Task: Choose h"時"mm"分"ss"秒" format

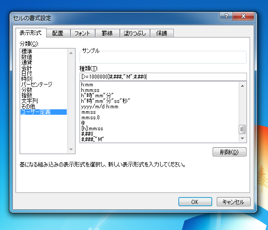Action: pos(160,101)
